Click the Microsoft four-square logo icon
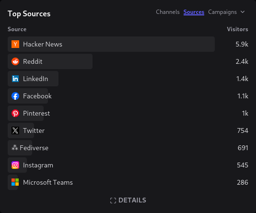 tap(15, 182)
